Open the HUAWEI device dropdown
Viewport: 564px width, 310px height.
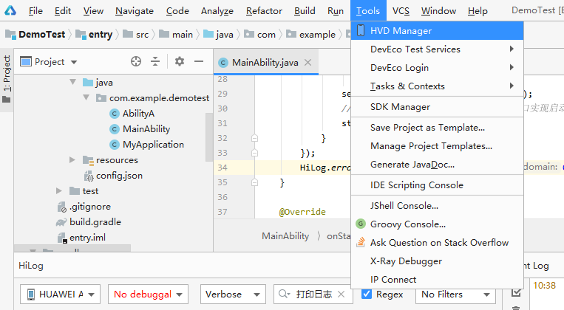coord(60,294)
